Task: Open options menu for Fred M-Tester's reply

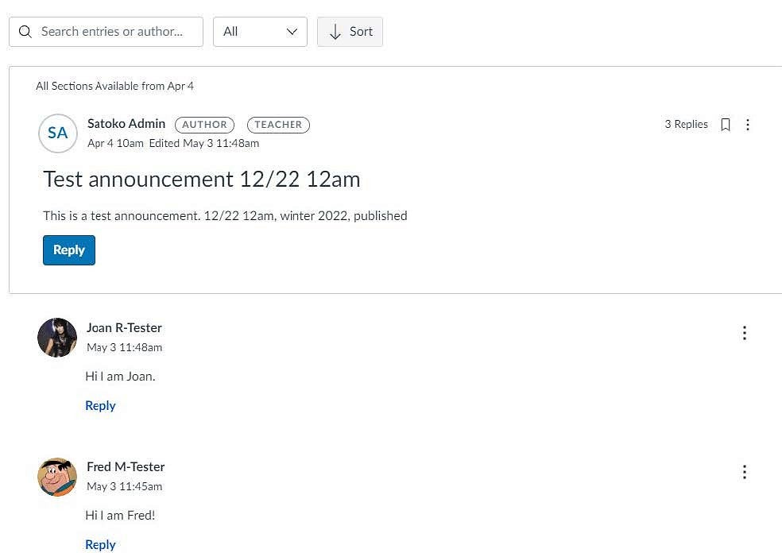Action: [744, 472]
